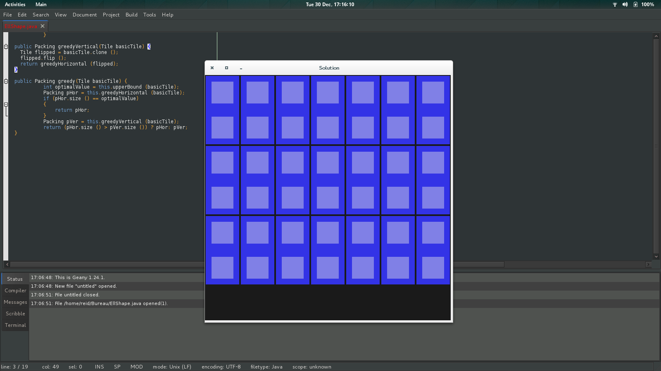Open the View menu
661x371 pixels.
61,15
